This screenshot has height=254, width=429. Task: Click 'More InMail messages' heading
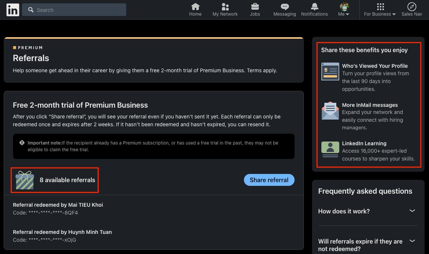tap(370, 105)
